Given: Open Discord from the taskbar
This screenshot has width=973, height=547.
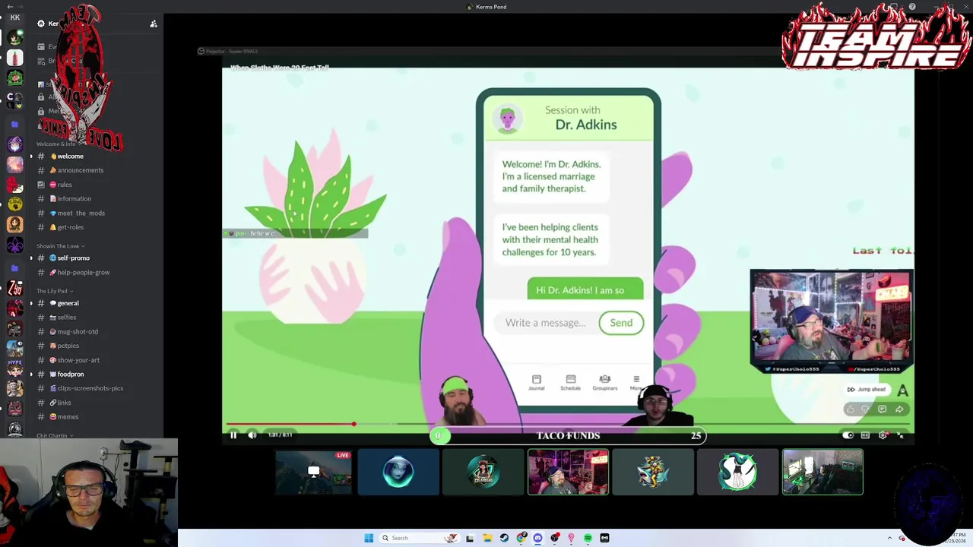Looking at the screenshot, I should click(537, 538).
